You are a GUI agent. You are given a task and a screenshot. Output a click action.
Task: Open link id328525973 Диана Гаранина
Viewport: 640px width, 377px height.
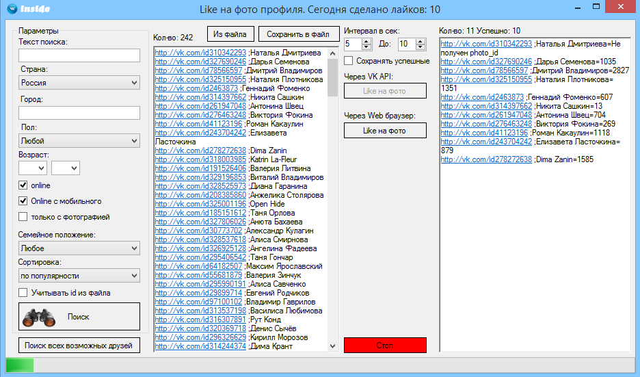200,186
